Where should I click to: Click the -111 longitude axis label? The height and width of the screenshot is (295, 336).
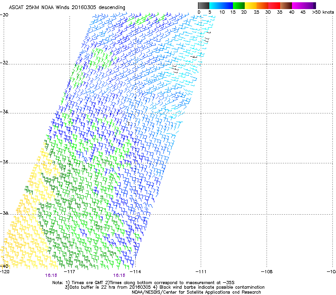[201, 272]
